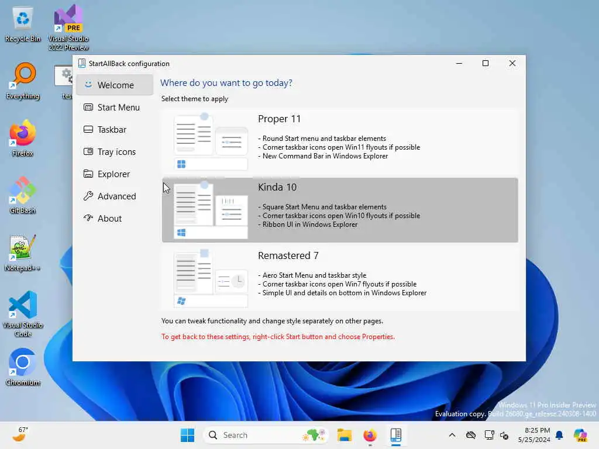Maximize the StartAllBack configuration window
The width and height of the screenshot is (599, 449).
pyautogui.click(x=485, y=63)
